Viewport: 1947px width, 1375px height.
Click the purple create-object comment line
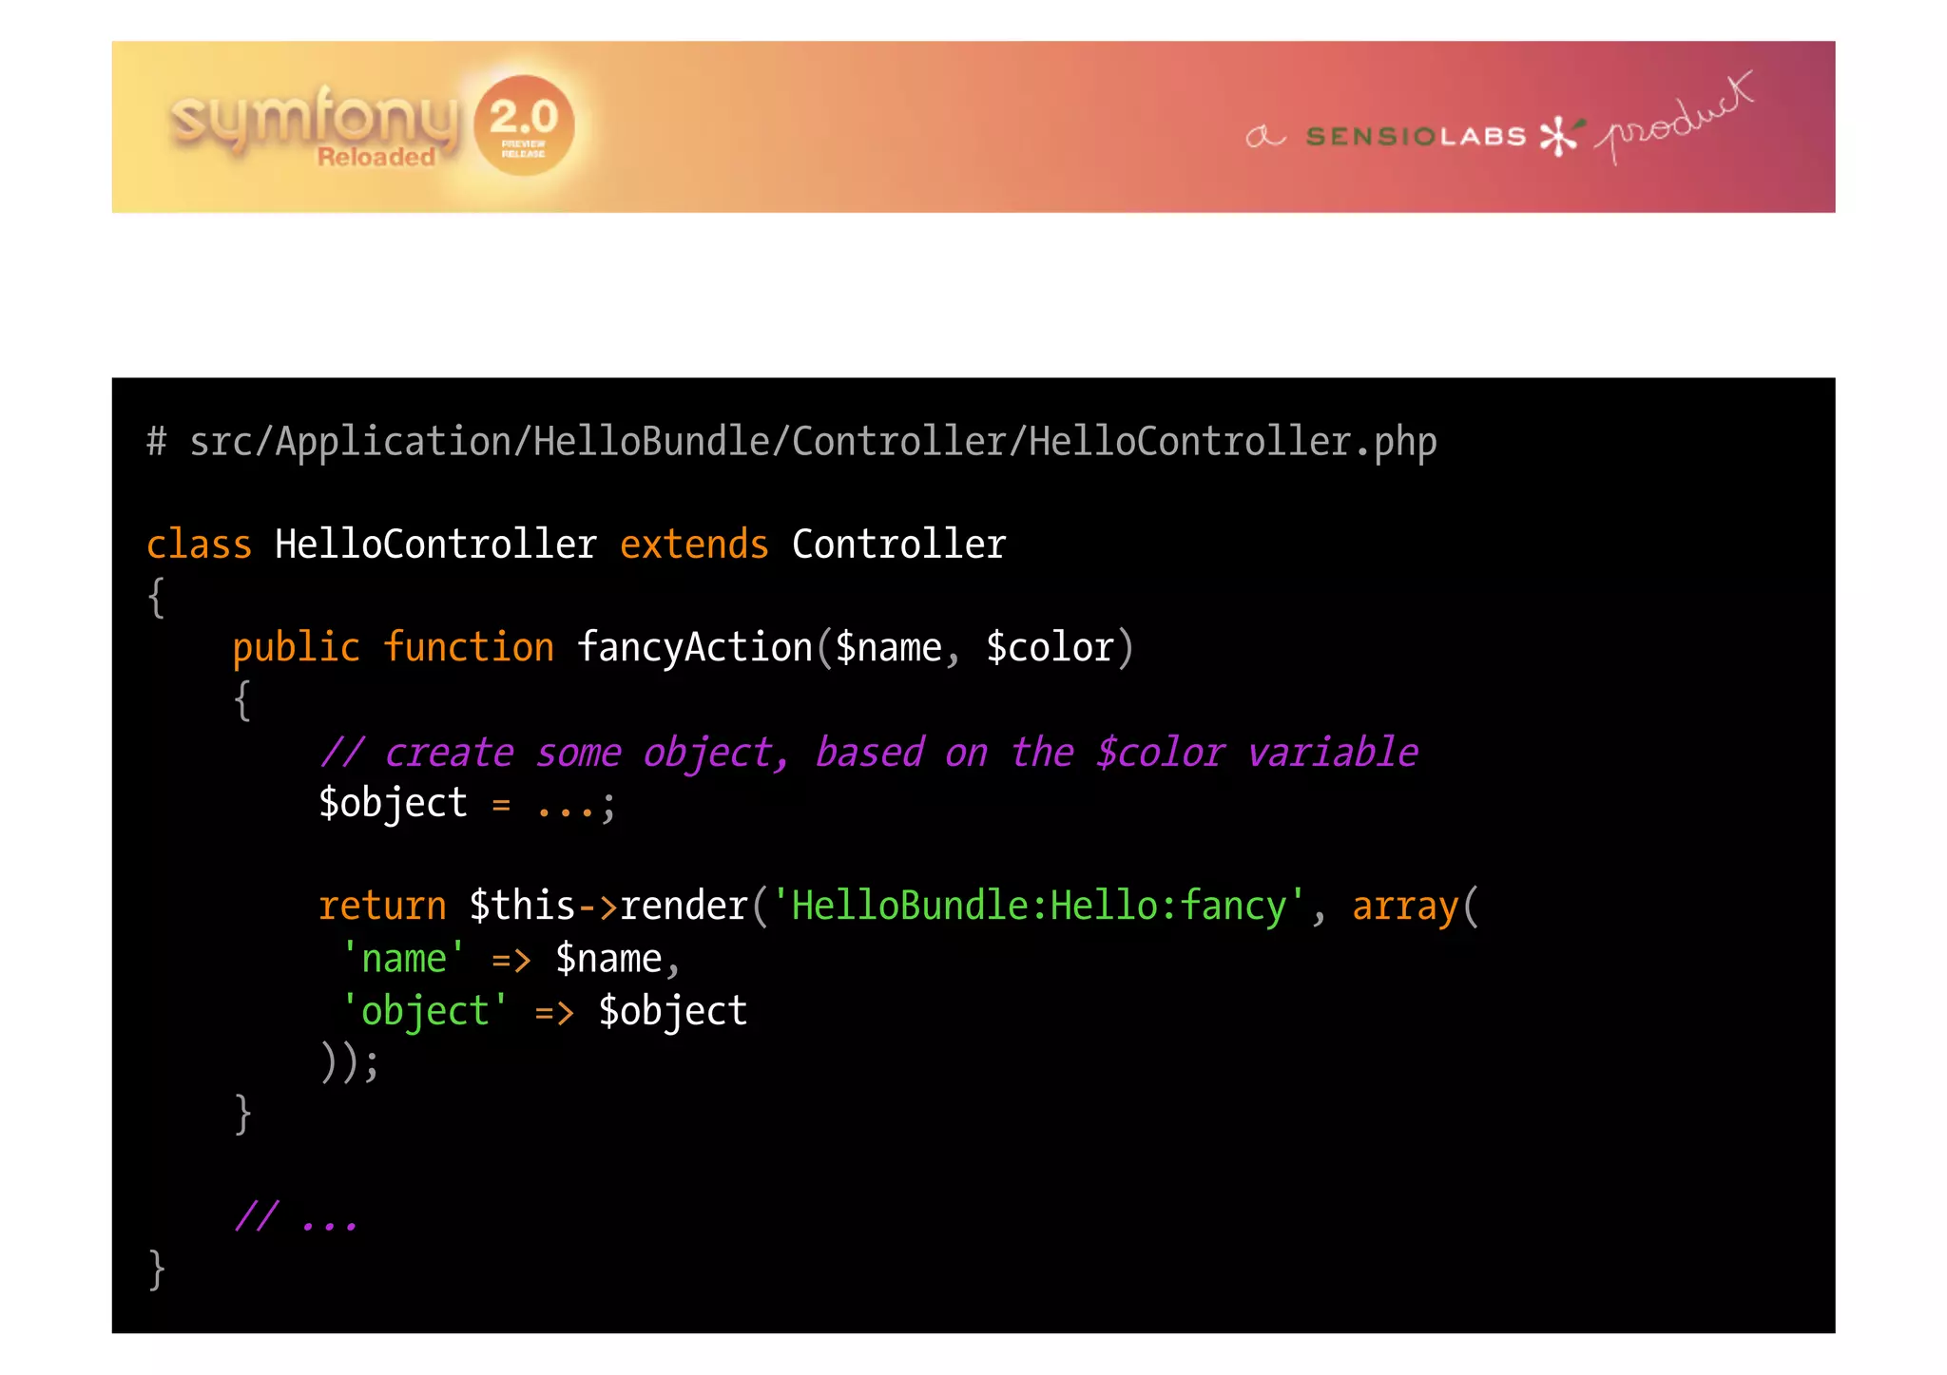[868, 753]
